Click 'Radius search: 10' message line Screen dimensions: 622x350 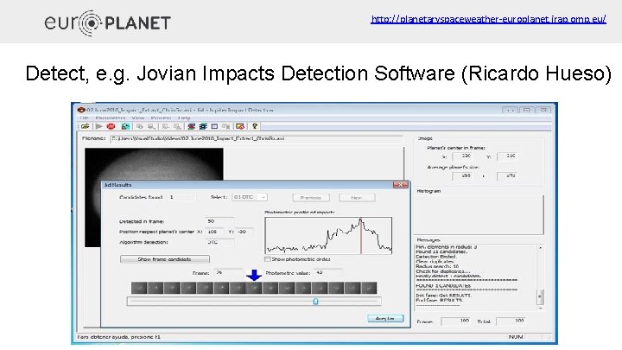pyautogui.click(x=437, y=266)
